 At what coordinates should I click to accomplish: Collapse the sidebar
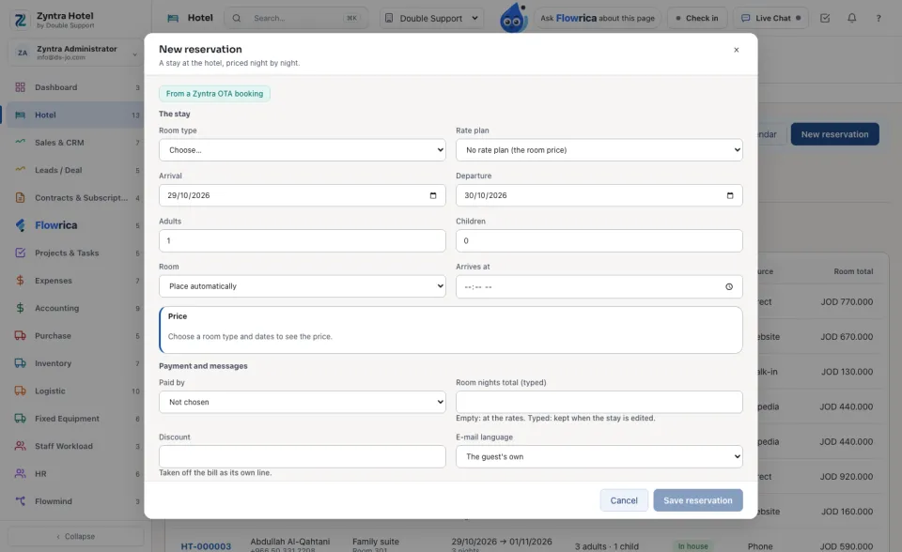pos(76,536)
